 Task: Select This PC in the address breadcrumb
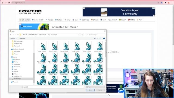click(25, 35)
